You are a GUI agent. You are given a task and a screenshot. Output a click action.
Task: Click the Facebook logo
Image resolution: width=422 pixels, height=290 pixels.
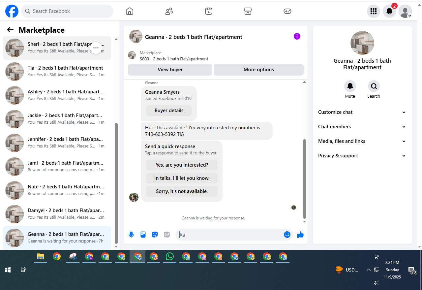tap(12, 11)
